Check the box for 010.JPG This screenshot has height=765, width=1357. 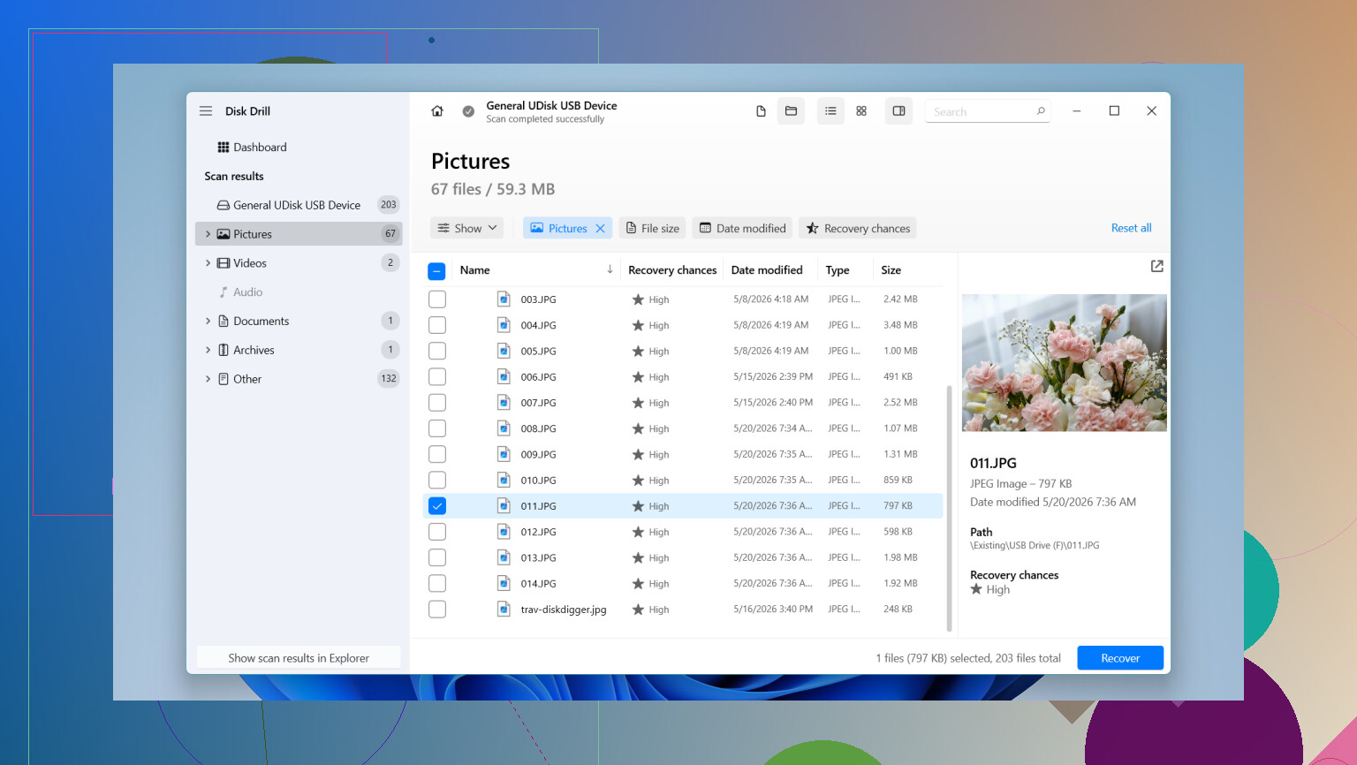437,481
